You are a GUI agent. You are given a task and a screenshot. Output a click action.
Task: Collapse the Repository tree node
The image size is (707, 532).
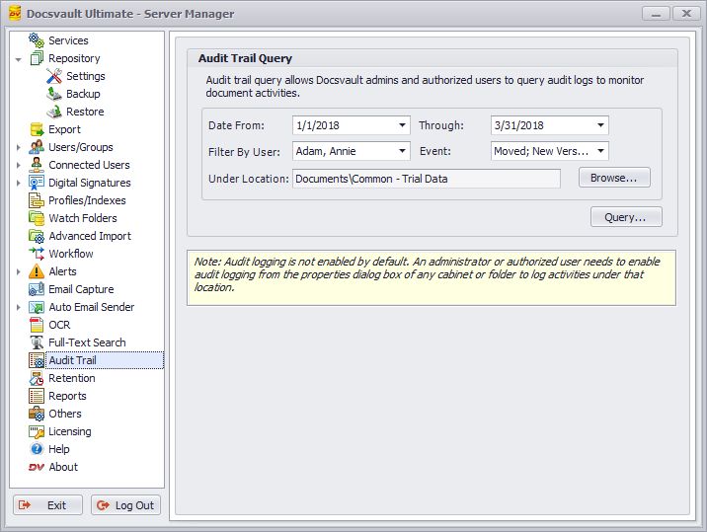click(19, 59)
